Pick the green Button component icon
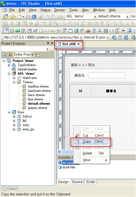This screenshot has height=197, width=136. pyautogui.click(x=18, y=31)
